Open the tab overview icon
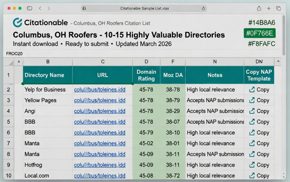290x182 pixels. point(278,8)
